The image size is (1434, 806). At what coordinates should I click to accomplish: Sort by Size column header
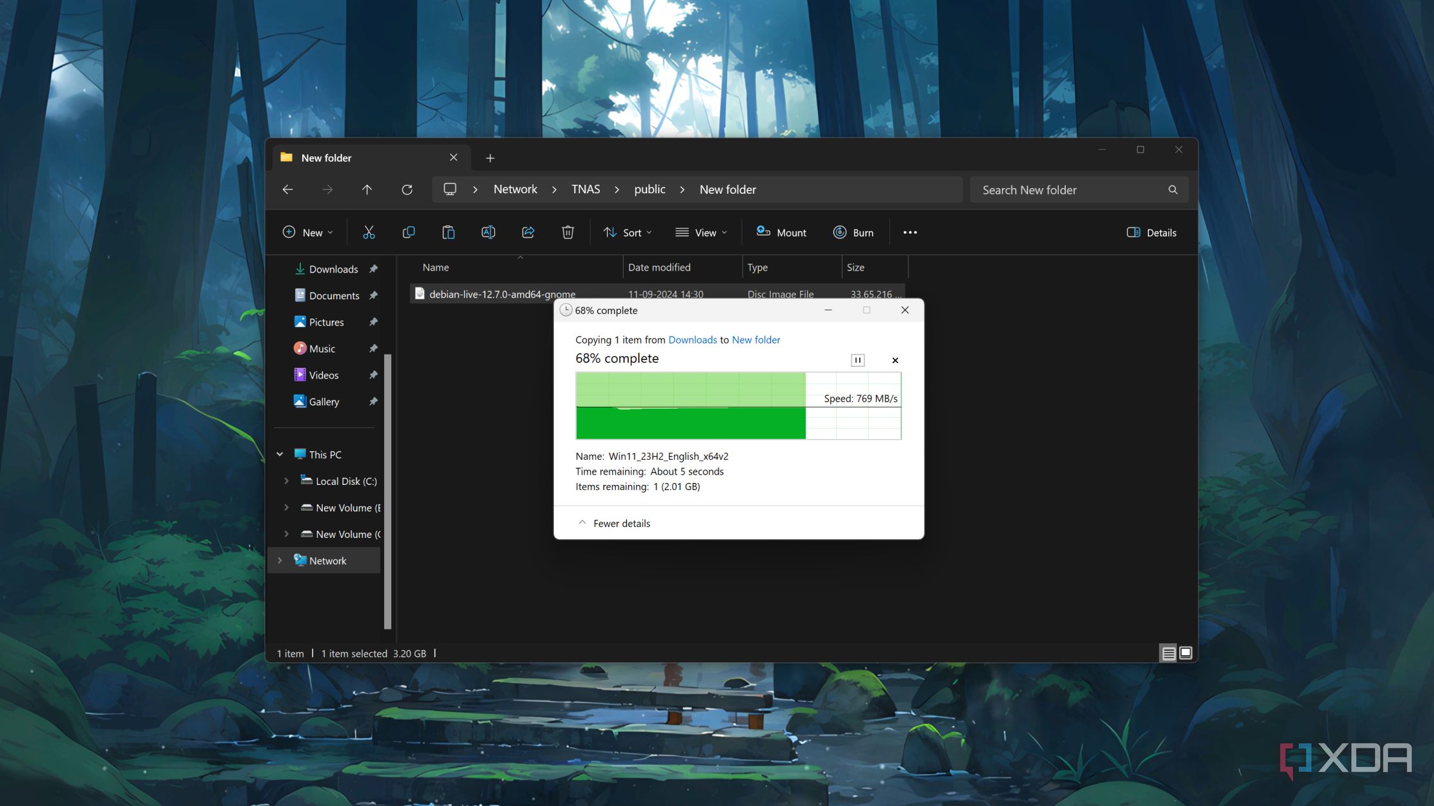pos(874,267)
